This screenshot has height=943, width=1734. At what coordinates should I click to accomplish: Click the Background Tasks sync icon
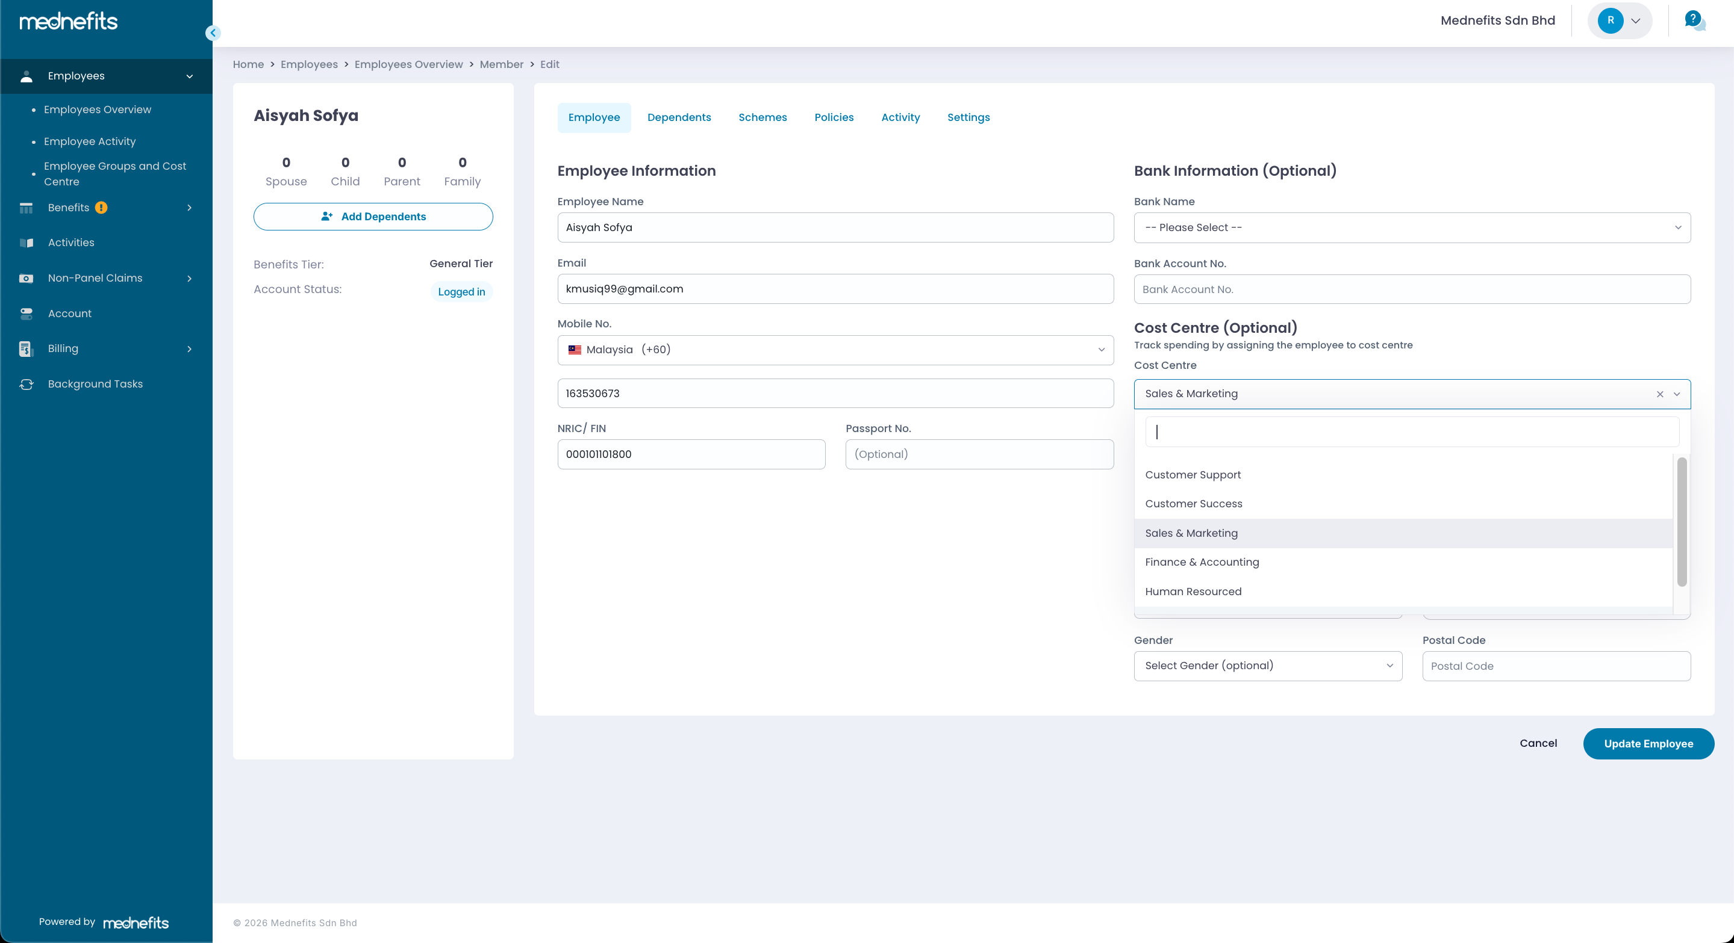pyautogui.click(x=27, y=384)
